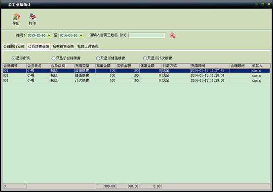The image size is (273, 192).
Task: Click the red magnifier search icon
Action: pyautogui.click(x=173, y=35)
